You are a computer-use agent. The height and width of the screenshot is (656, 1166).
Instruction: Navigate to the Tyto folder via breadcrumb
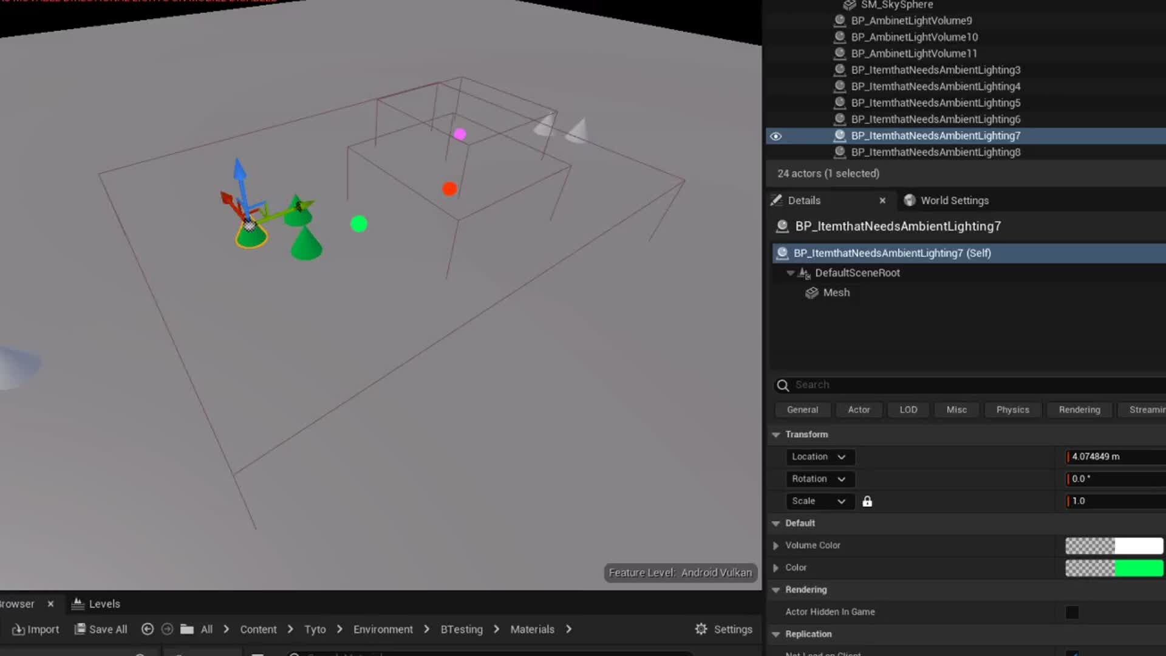(x=315, y=629)
